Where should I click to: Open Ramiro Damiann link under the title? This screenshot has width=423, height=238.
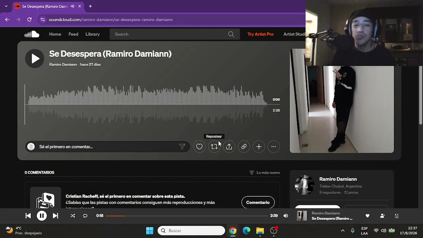63,64
